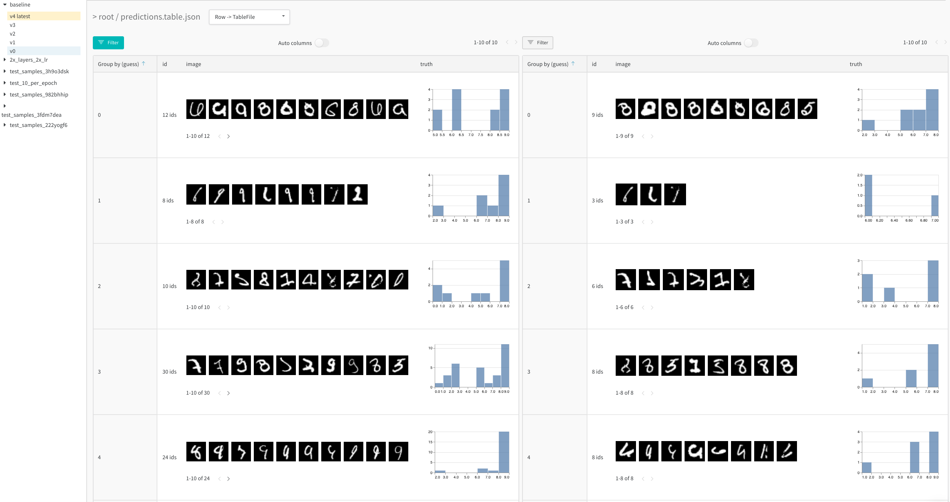Viewport: 950px width, 502px height.
Task: Expand test_10_per_epoch in the sidebar
Action: coord(4,83)
